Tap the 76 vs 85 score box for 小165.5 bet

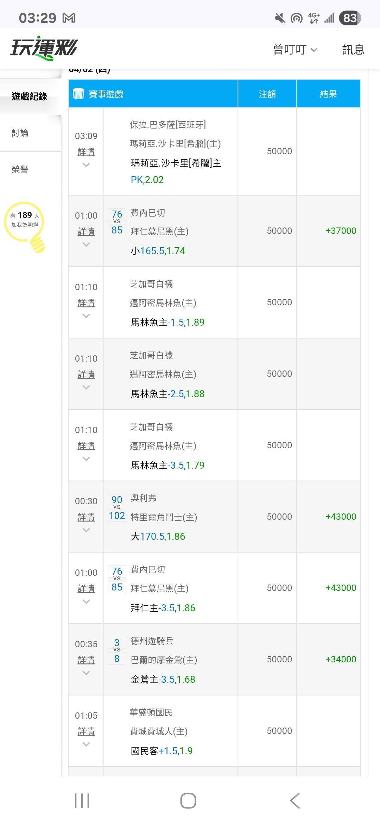[117, 222]
